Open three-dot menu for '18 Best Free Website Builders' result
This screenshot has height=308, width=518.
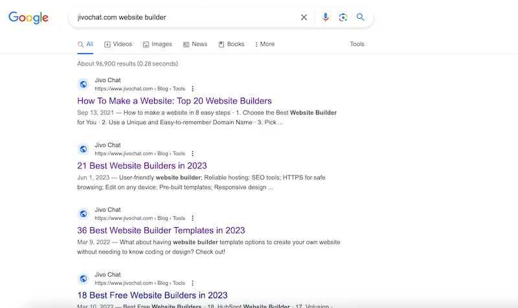pyautogui.click(x=192, y=283)
